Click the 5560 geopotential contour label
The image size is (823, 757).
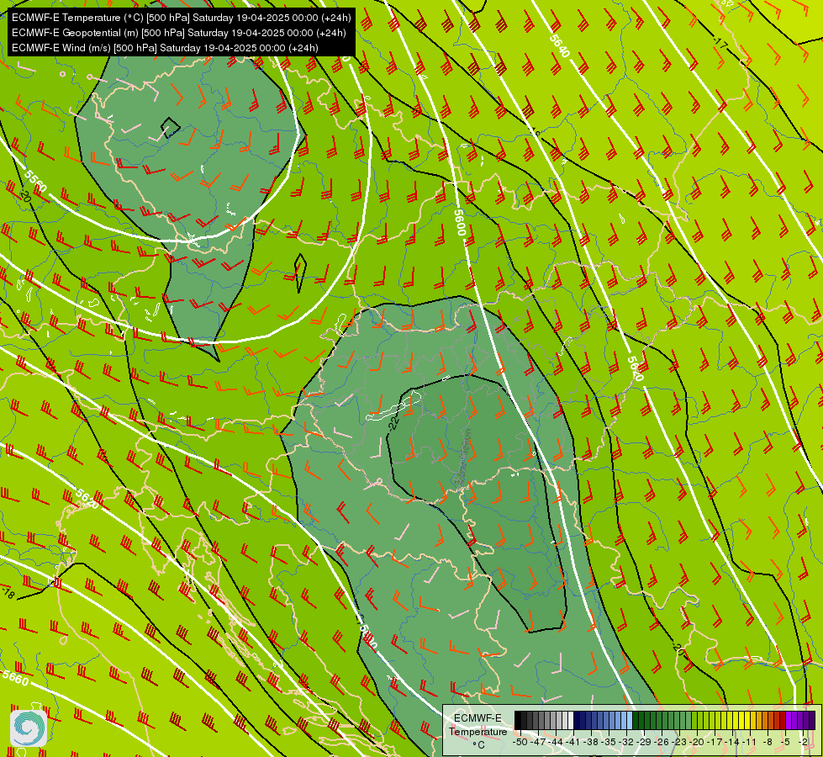click(35, 181)
